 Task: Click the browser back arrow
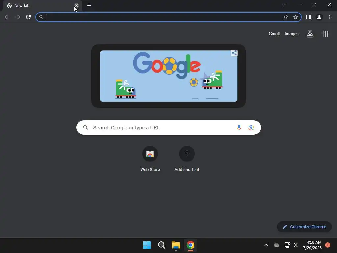(x=7, y=17)
